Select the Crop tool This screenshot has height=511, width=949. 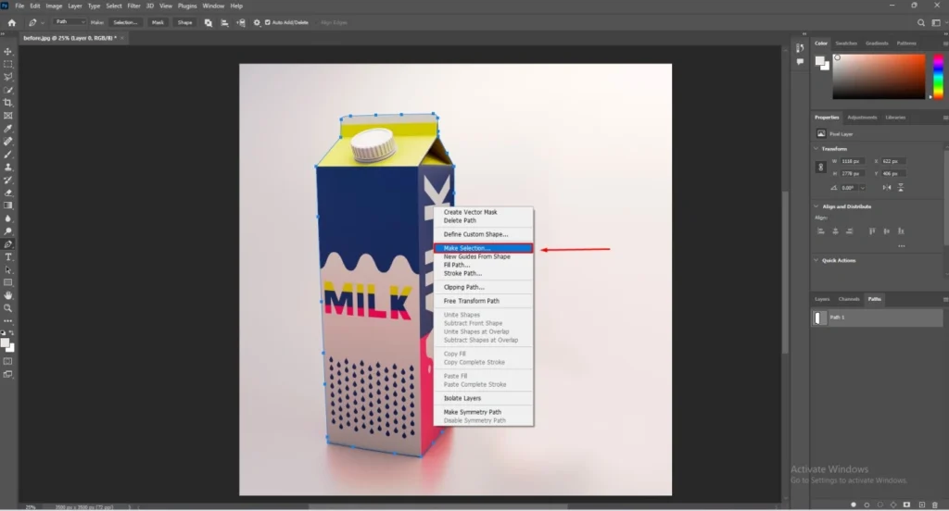click(7, 103)
